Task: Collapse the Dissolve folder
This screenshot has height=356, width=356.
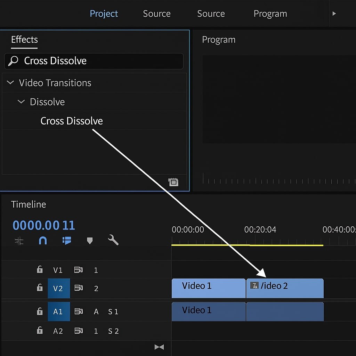Action: [21, 102]
